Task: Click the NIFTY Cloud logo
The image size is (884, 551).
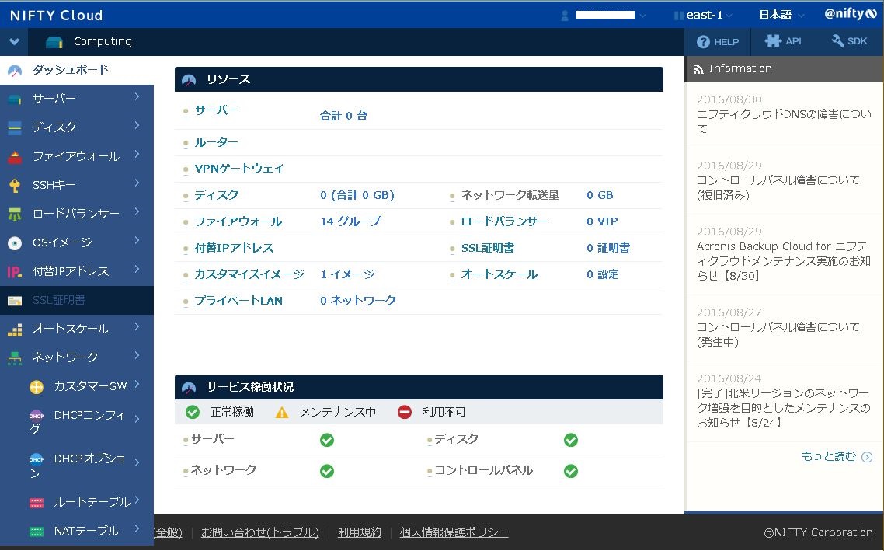Action: tap(57, 16)
